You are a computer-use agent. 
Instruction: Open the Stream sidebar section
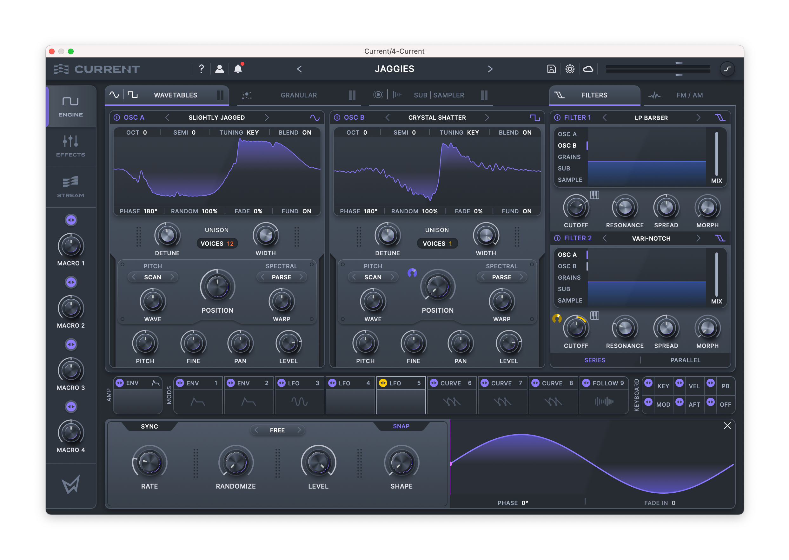point(71,187)
